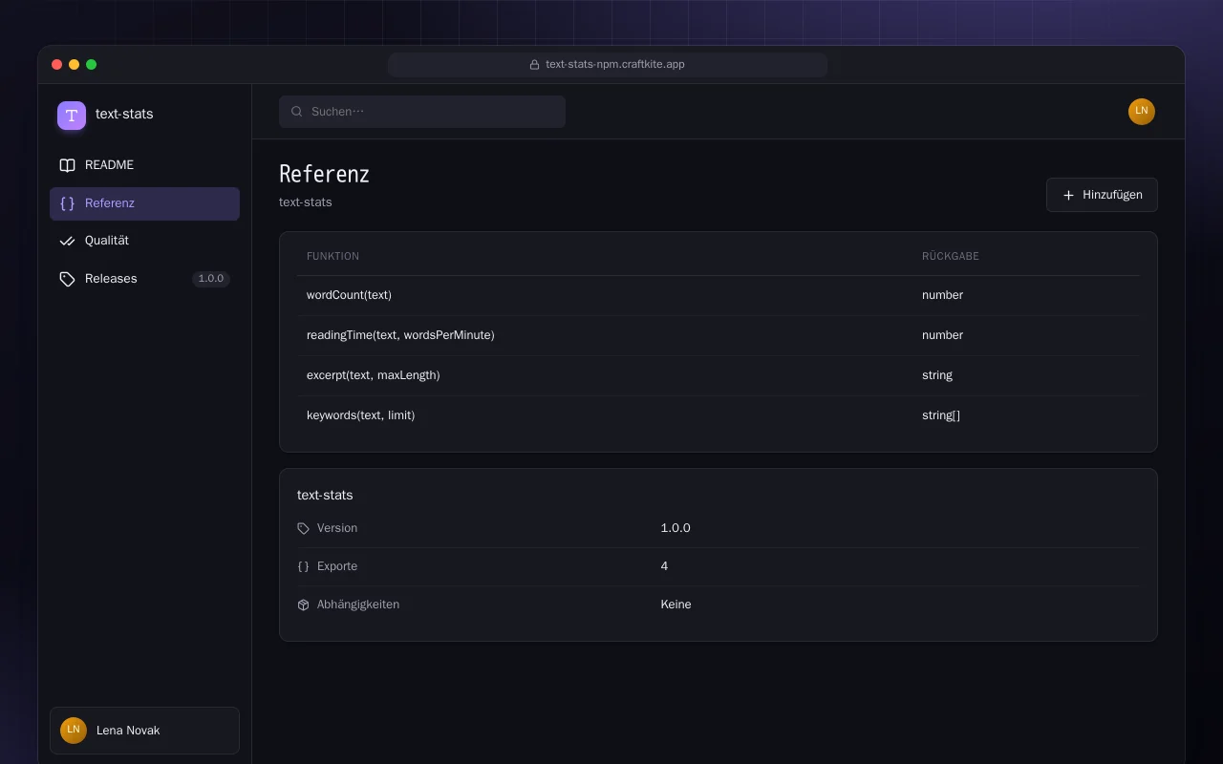The image size is (1223, 764).
Task: Click the Version tag icon in details
Action: (303, 528)
